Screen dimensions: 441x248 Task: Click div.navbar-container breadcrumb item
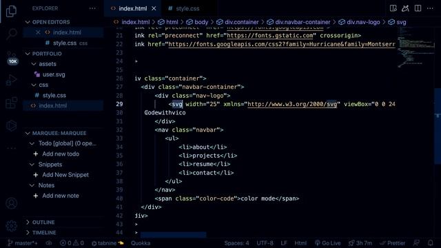302,22
